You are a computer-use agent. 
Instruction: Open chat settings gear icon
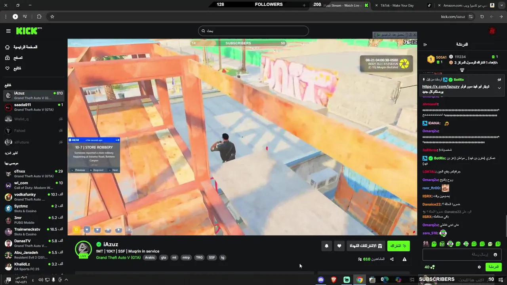coord(479,267)
